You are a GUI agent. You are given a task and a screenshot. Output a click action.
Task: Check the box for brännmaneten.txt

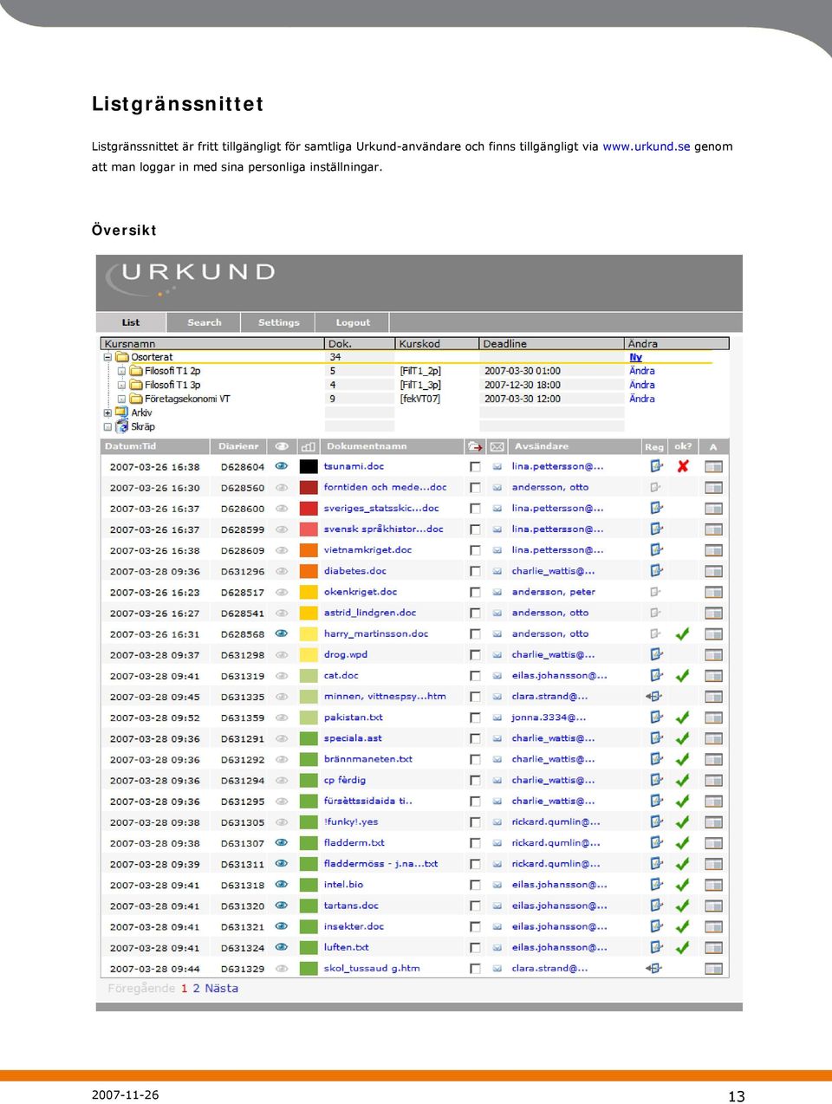click(475, 760)
